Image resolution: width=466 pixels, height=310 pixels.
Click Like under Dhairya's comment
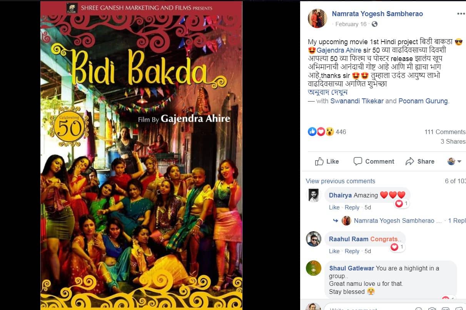pyautogui.click(x=334, y=207)
